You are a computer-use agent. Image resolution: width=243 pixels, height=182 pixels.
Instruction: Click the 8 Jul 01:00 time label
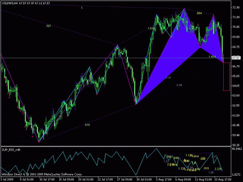26,180
